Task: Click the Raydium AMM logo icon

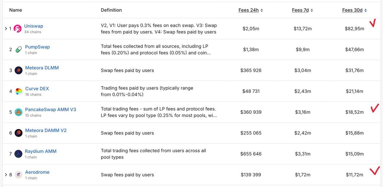Action: [x=19, y=154]
